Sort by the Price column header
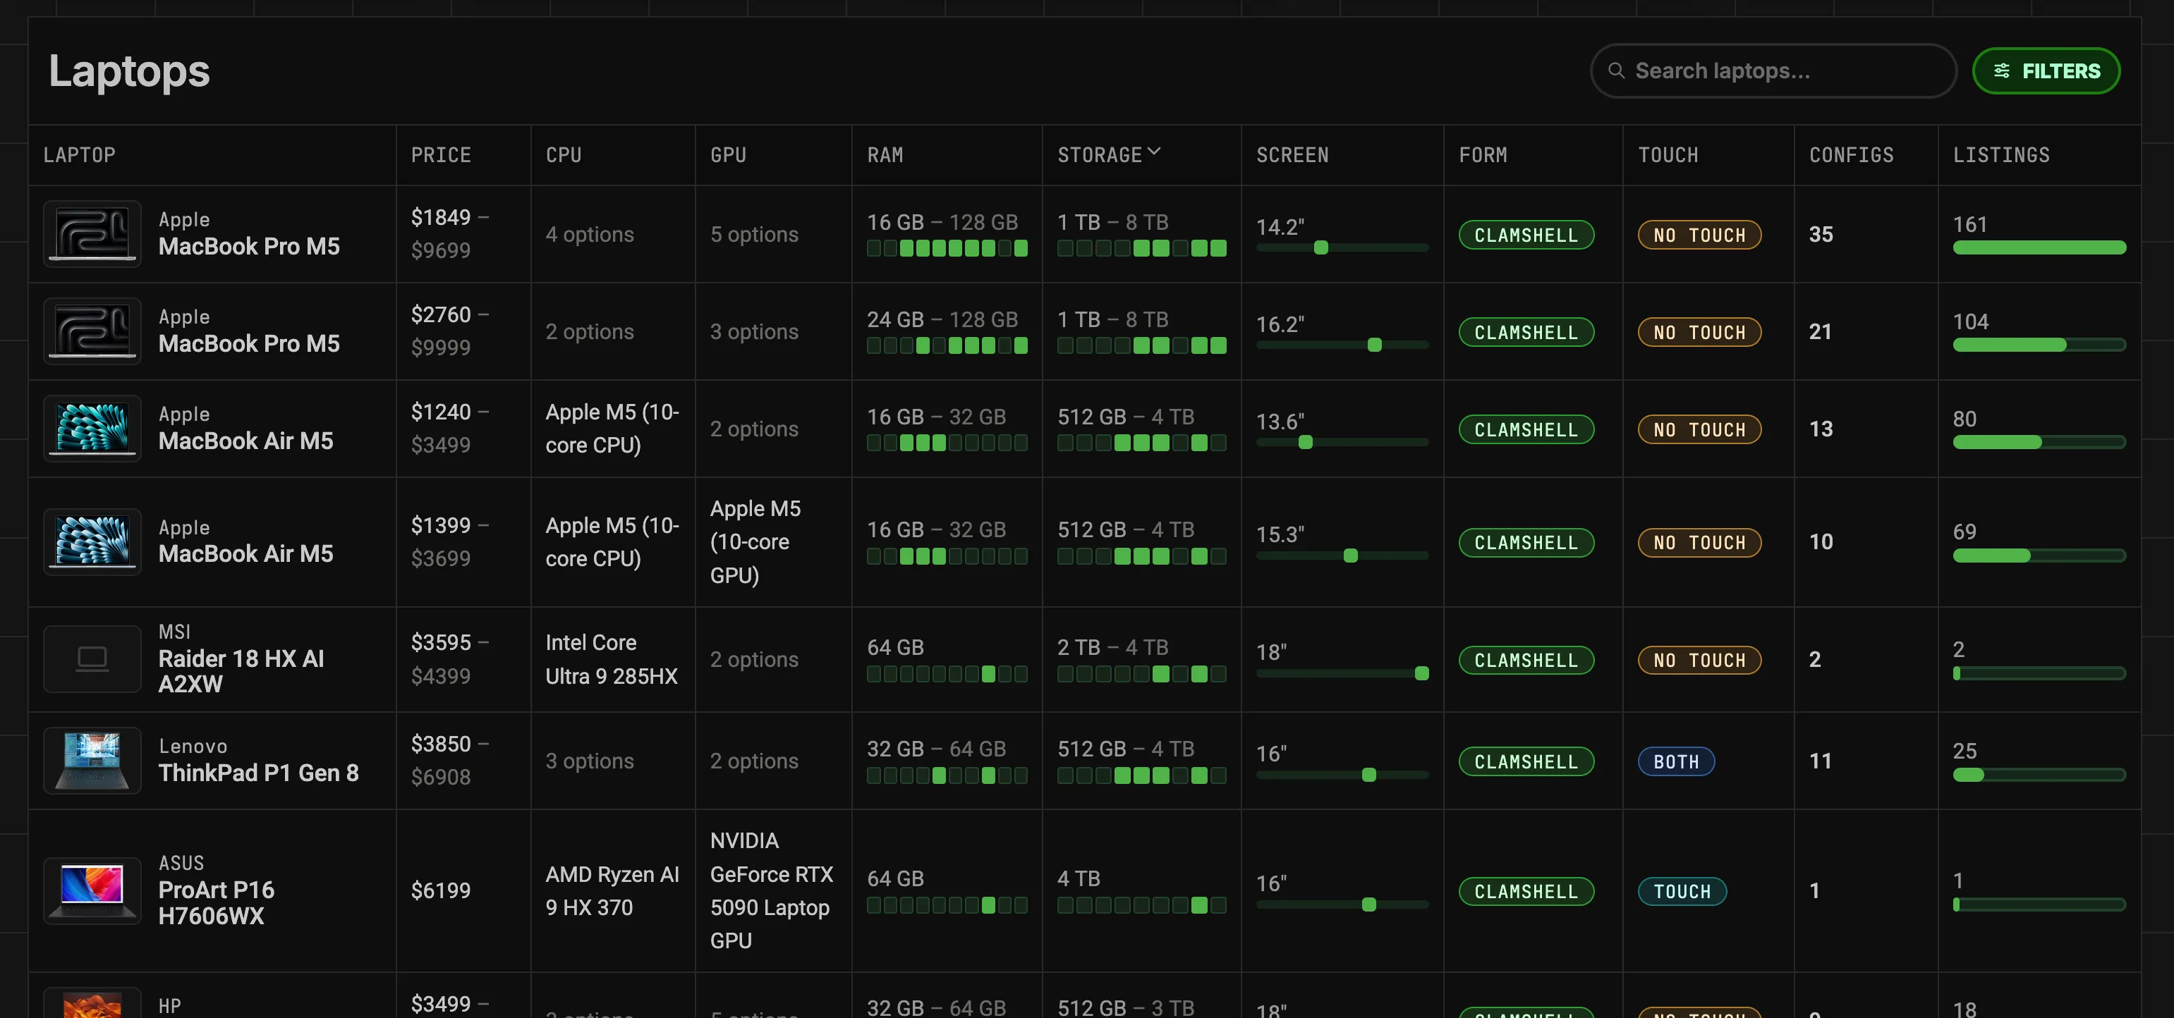The image size is (2174, 1018). point(441,155)
